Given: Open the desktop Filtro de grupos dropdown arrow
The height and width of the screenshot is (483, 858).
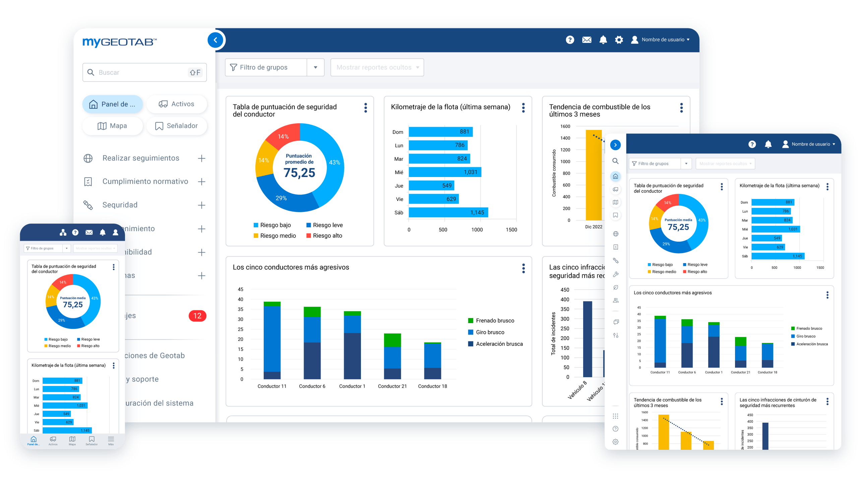Looking at the screenshot, I should [315, 67].
